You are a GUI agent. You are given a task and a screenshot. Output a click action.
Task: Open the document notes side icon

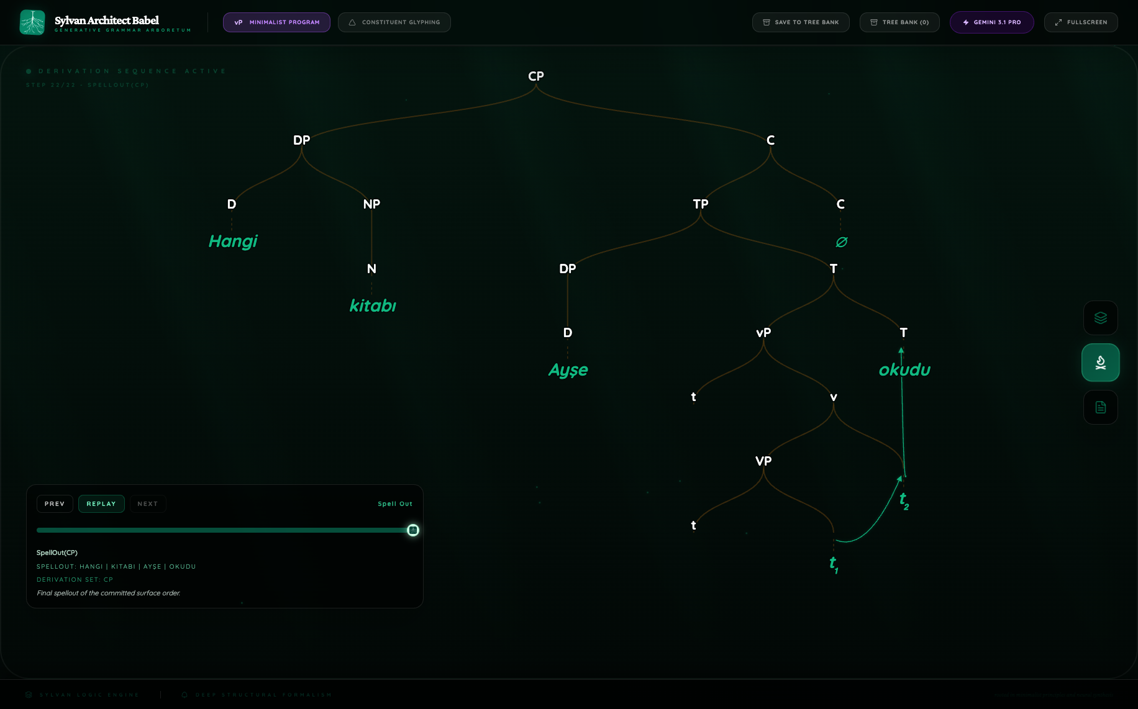1100,407
